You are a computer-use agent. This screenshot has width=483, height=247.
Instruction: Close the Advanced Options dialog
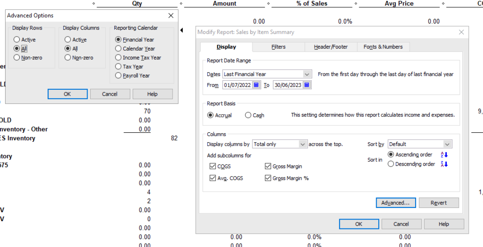(171, 15)
